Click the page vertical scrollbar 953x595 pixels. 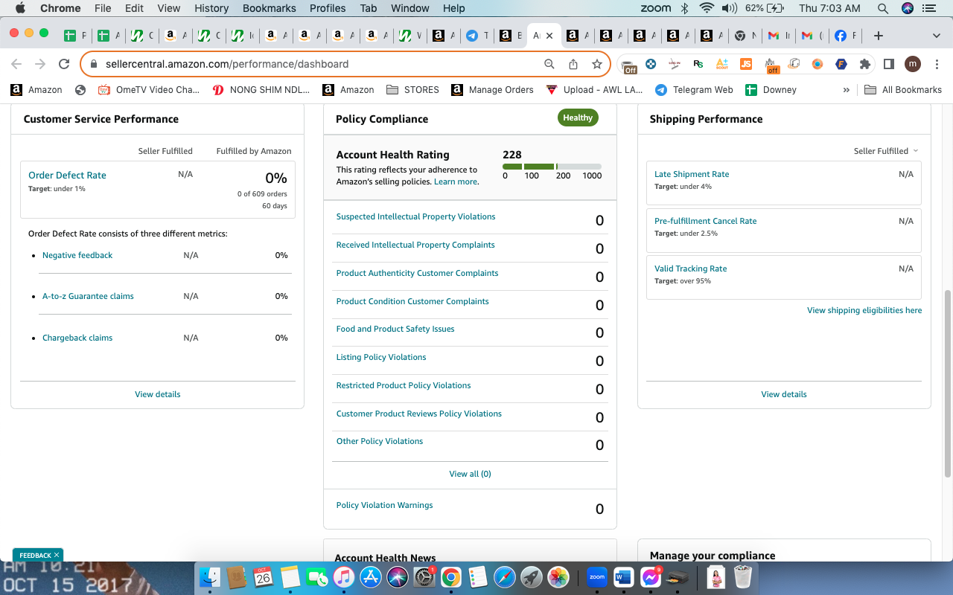tap(948, 383)
